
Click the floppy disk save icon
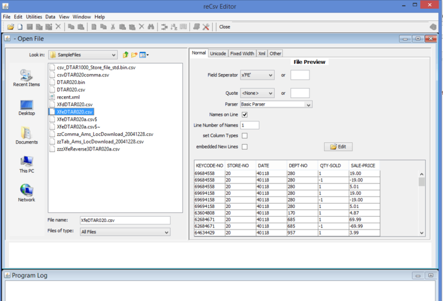click(30, 27)
